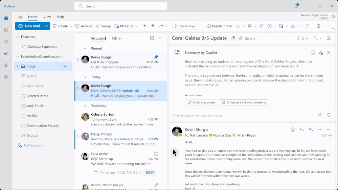
Task: Click Add account link
Action: pyautogui.click(x=30, y=145)
